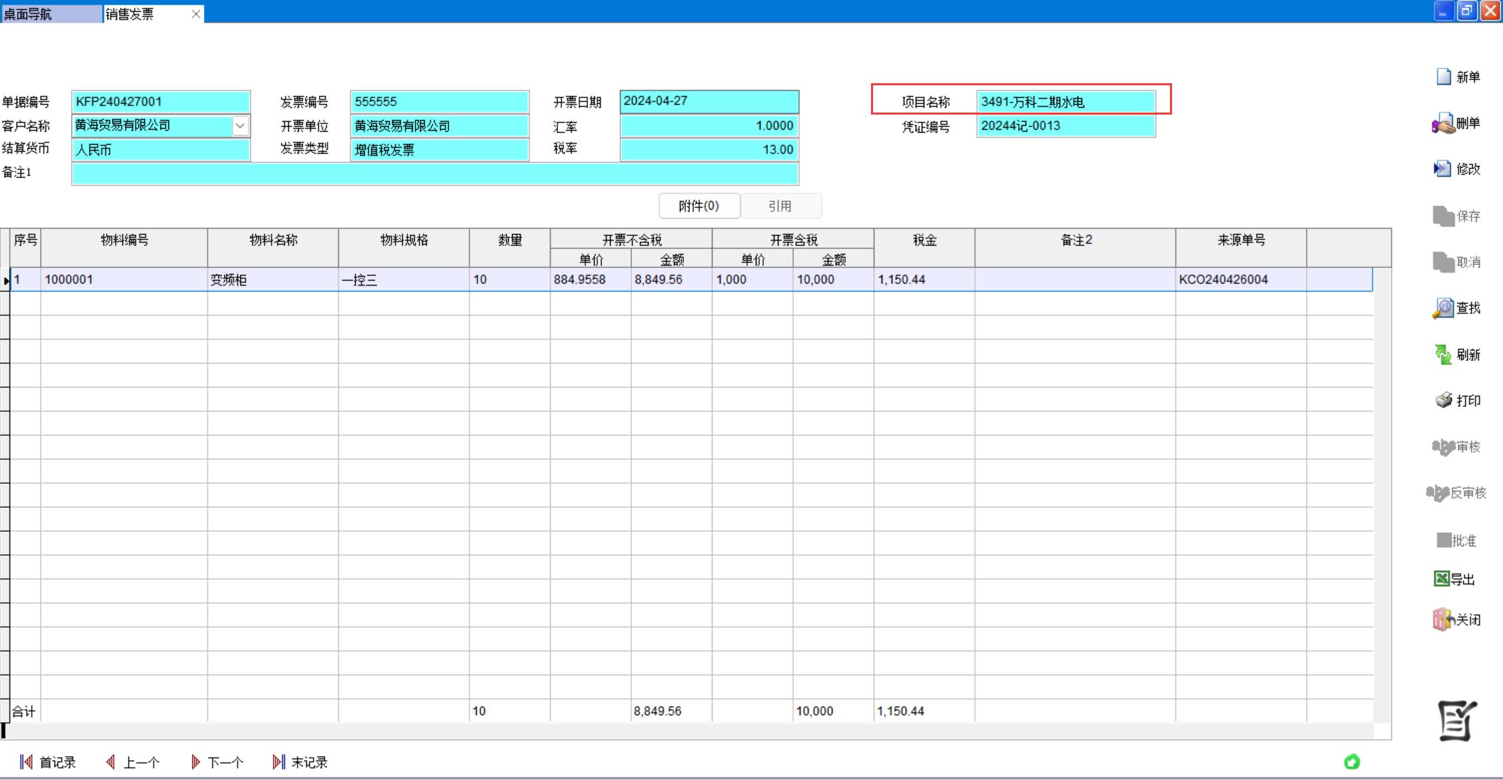This screenshot has width=1503, height=780.
Task: Click the 打印 printer icon
Action: [x=1444, y=400]
